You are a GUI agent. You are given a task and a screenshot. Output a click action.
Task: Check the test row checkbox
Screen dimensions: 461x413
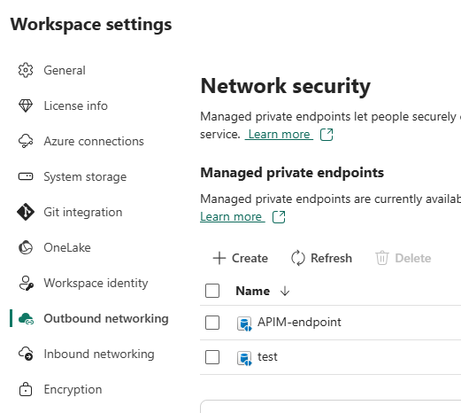point(212,357)
